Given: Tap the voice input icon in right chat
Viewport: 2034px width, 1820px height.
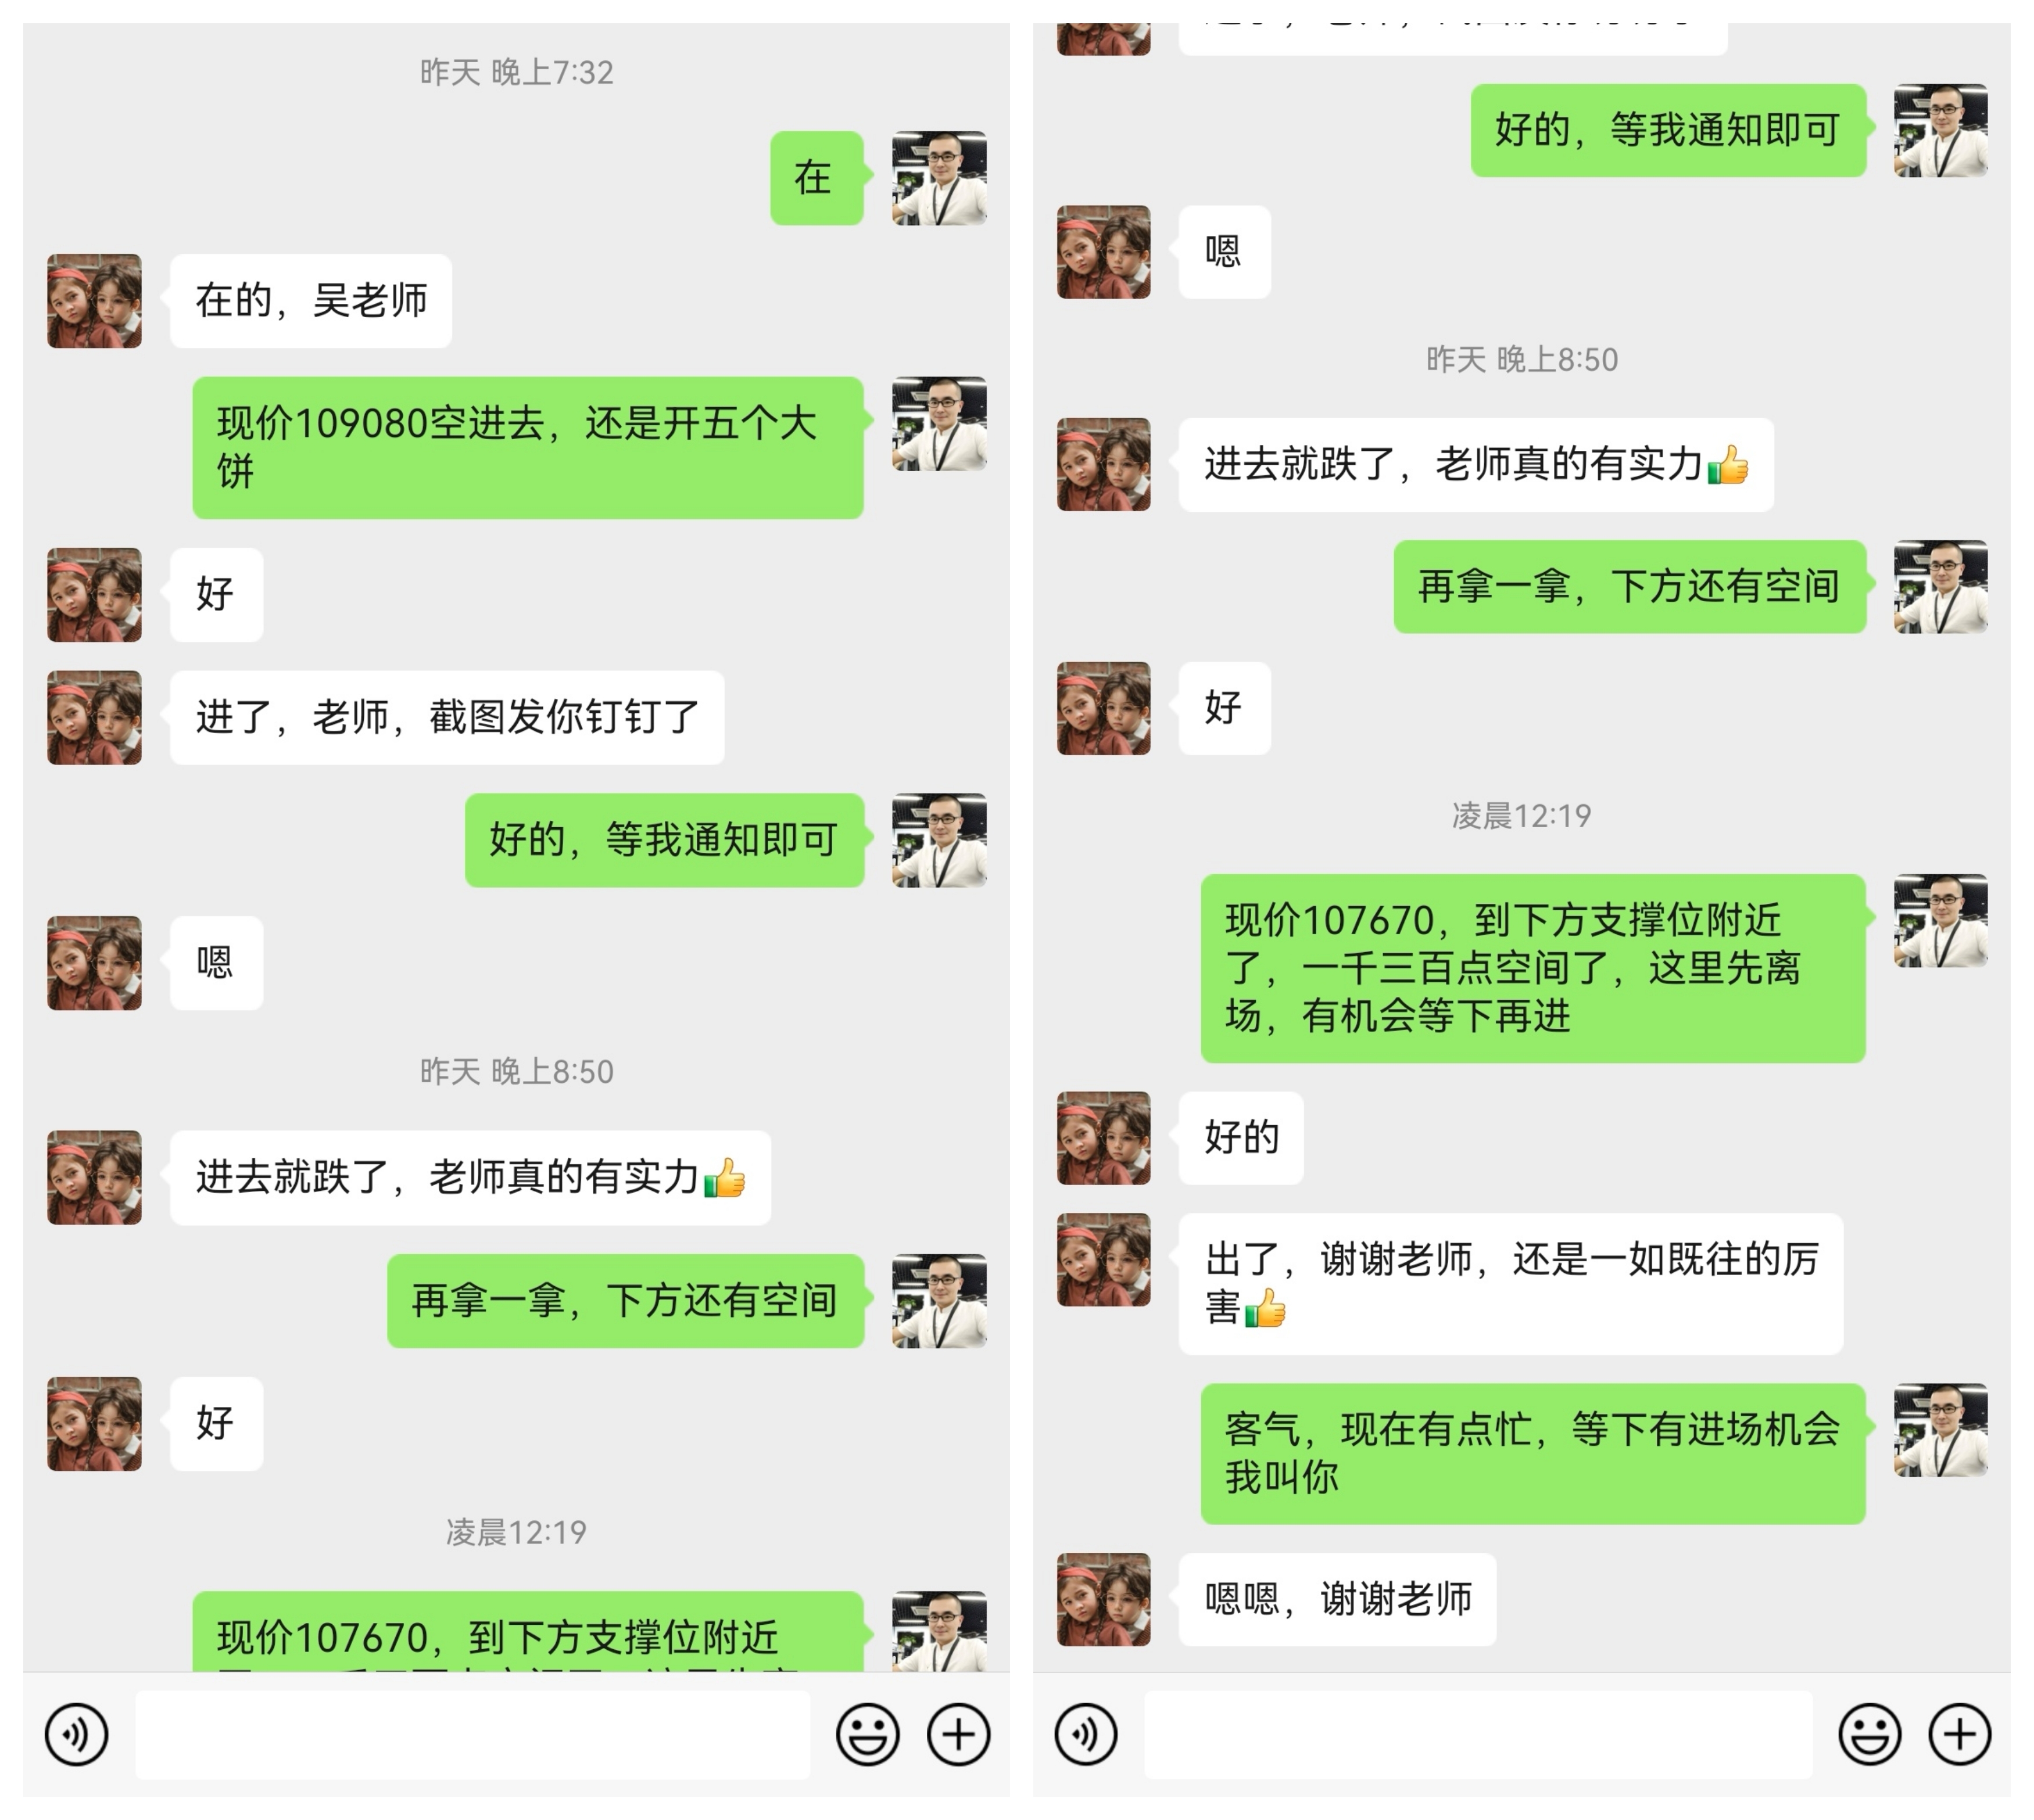Looking at the screenshot, I should pyautogui.click(x=1087, y=1734).
